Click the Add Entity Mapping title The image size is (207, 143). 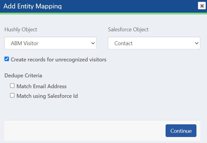(x=33, y=6)
